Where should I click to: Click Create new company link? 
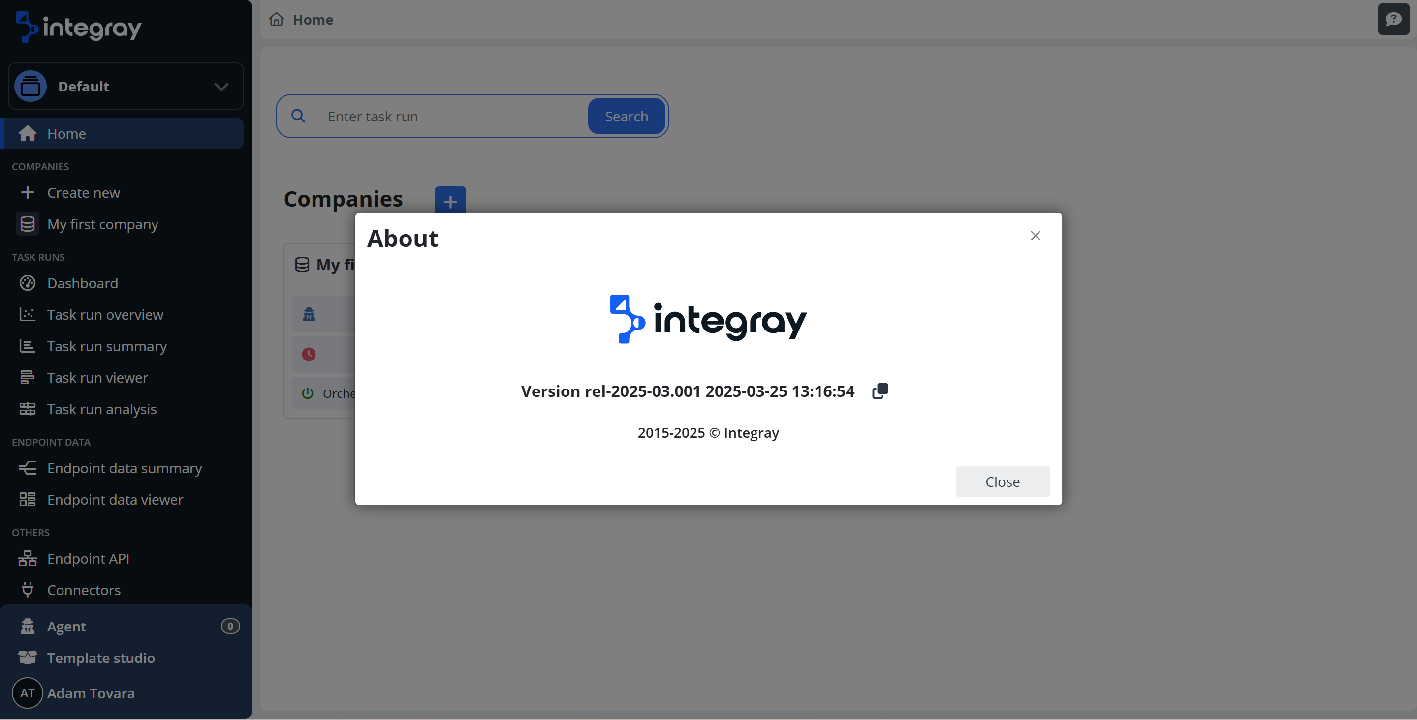tap(83, 193)
